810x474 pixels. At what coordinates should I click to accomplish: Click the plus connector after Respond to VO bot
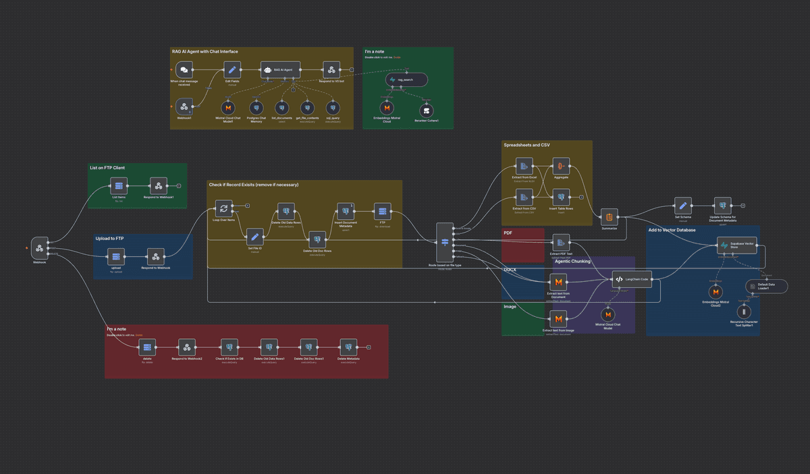(x=352, y=69)
